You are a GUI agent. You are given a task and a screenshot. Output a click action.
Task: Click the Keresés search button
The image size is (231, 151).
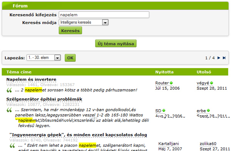[x=70, y=31]
